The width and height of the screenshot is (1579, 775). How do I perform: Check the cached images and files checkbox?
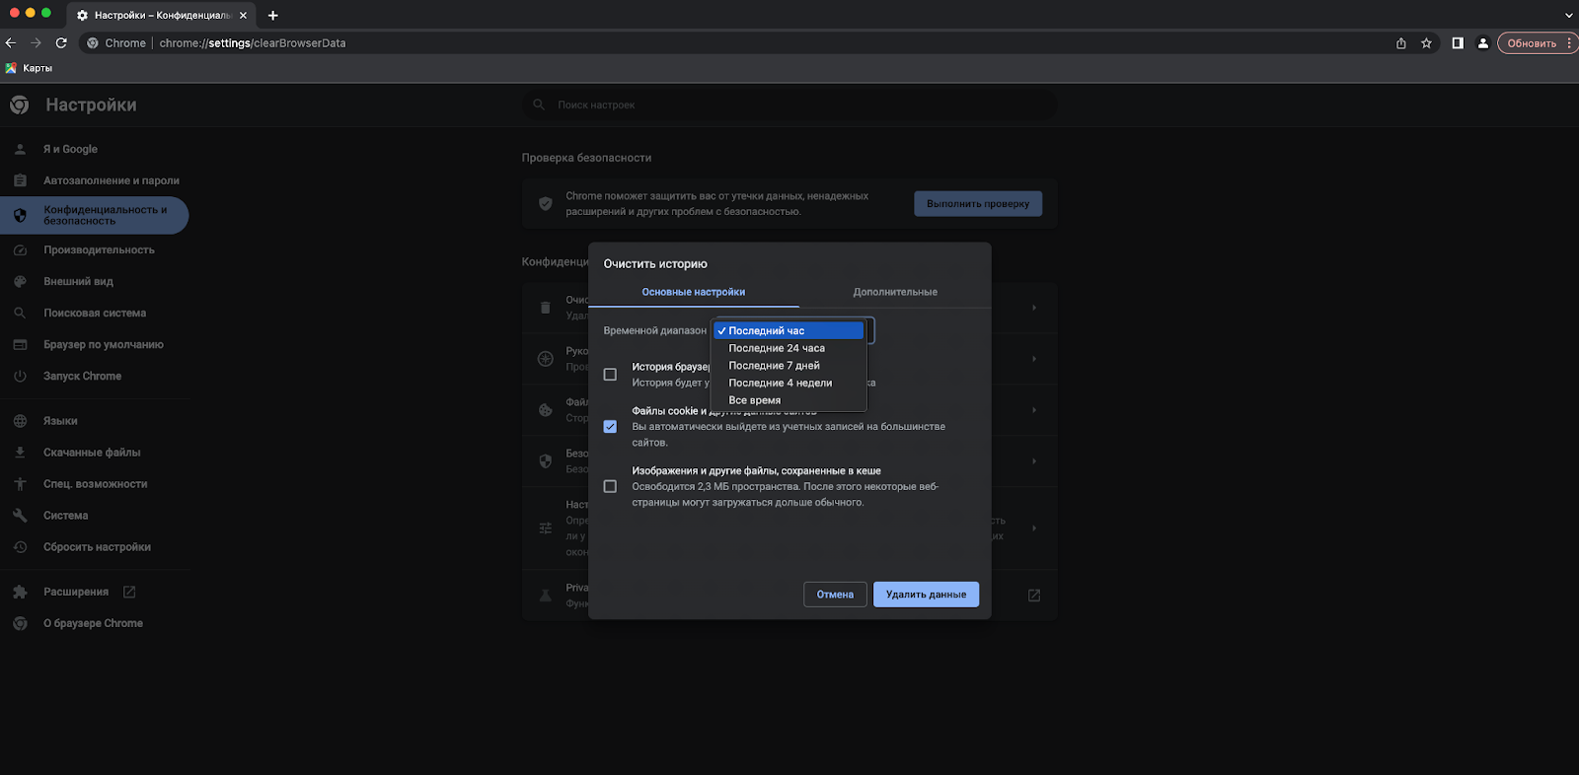(x=610, y=486)
